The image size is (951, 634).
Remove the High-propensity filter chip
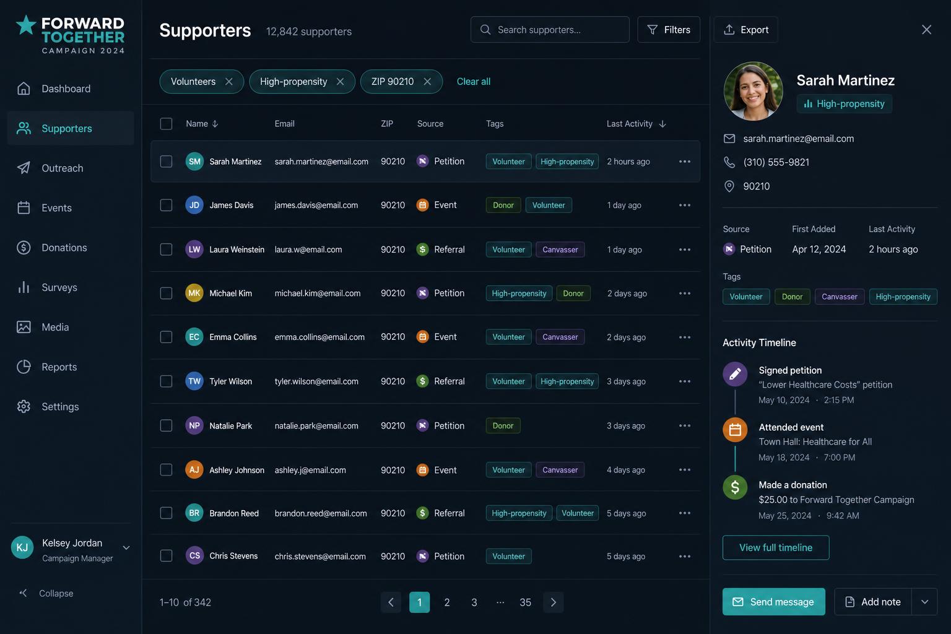(x=340, y=82)
